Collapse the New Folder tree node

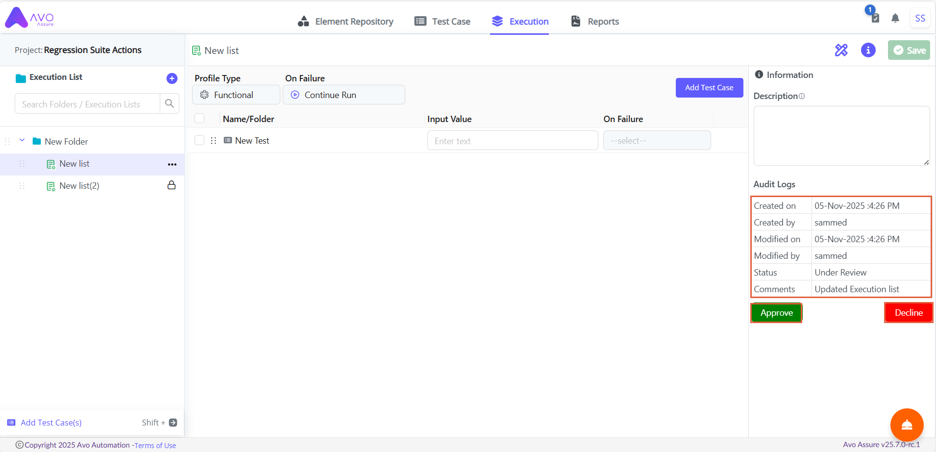(22, 141)
